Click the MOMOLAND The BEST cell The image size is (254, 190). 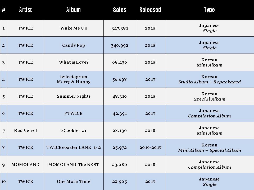click(74, 165)
